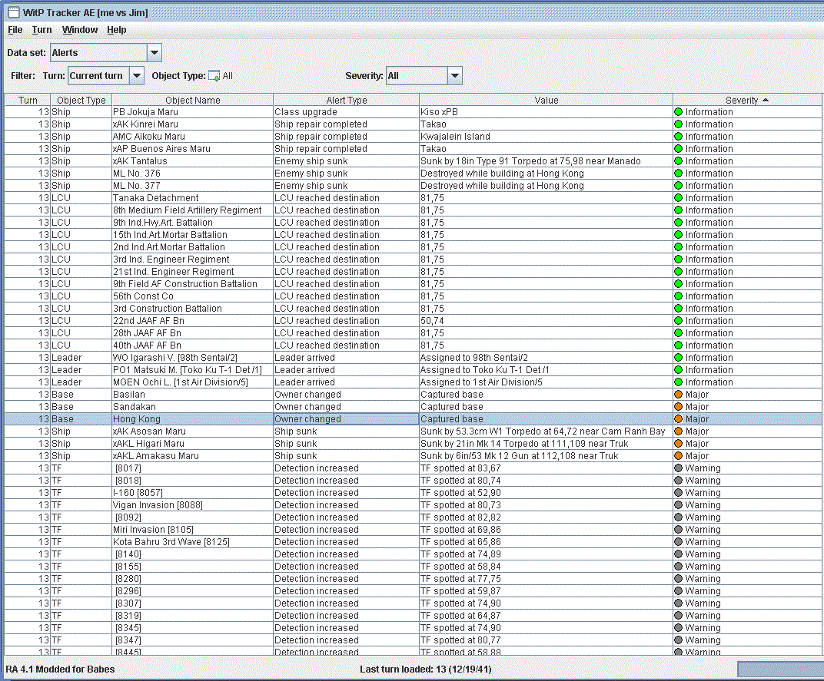Viewport: 824px width, 681px height.
Task: Click green severity icon for Tanaka Detachment
Action: click(679, 198)
